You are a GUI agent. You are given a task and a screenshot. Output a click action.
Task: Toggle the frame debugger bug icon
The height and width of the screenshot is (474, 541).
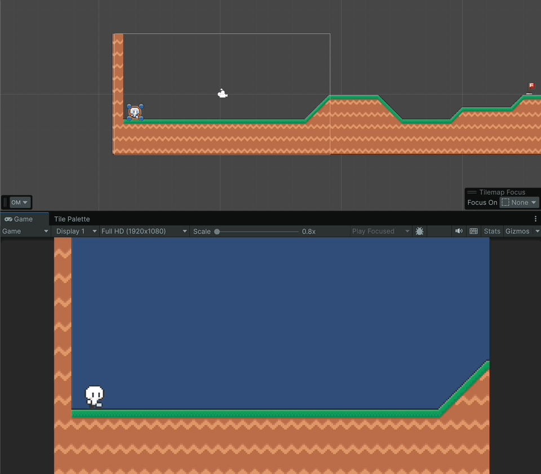(x=419, y=231)
